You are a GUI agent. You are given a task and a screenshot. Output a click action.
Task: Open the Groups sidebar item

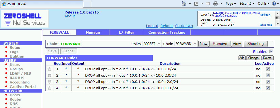click(x=16, y=69)
